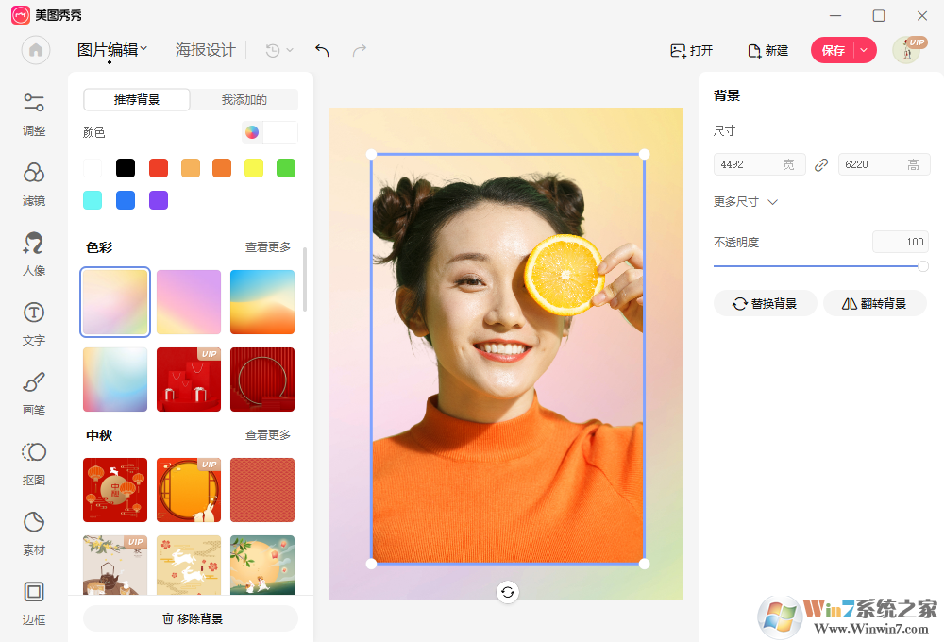Pick the blue color swatch
Image resolution: width=944 pixels, height=642 pixels.
126,200
